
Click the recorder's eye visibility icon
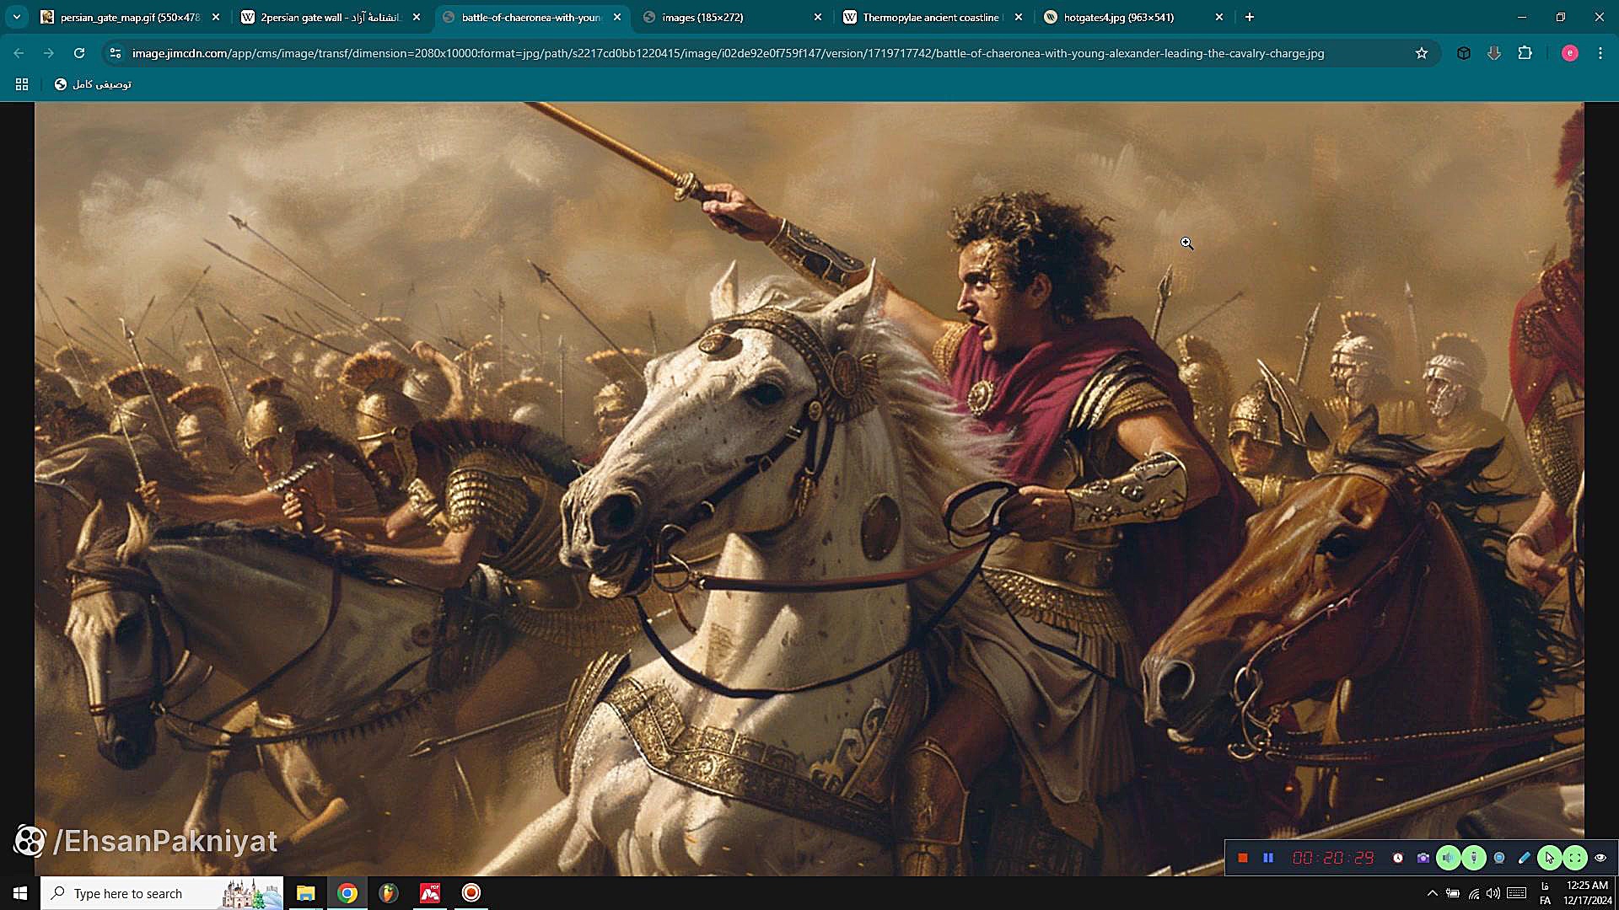[x=1600, y=858]
